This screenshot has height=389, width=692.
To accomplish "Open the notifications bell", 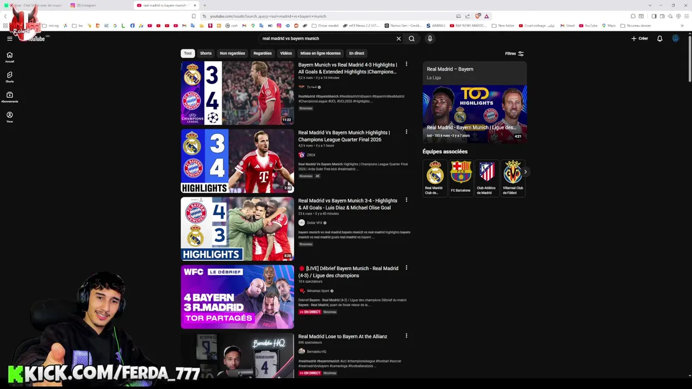I will pyautogui.click(x=660, y=38).
